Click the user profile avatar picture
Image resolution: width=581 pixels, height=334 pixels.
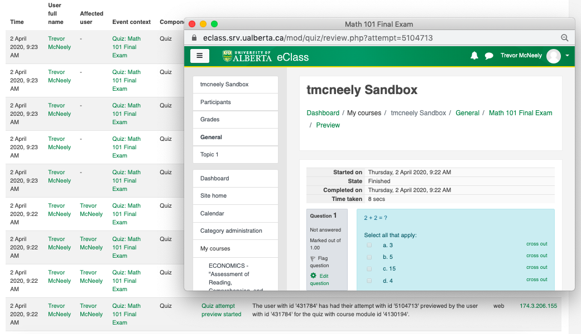tap(553, 56)
